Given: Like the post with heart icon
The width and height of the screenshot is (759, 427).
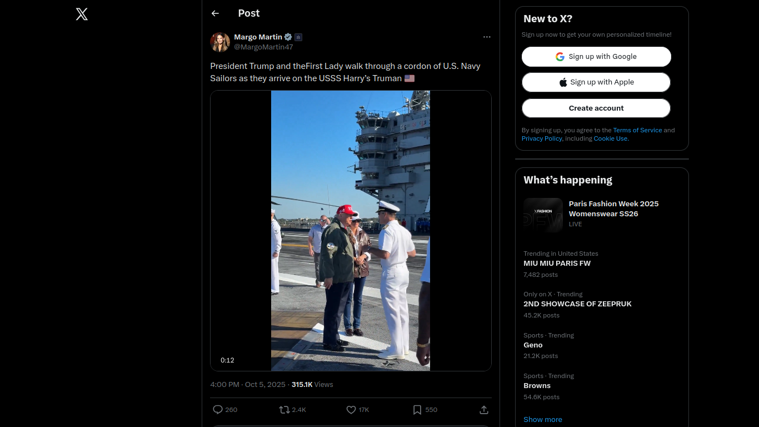Looking at the screenshot, I should [x=351, y=410].
